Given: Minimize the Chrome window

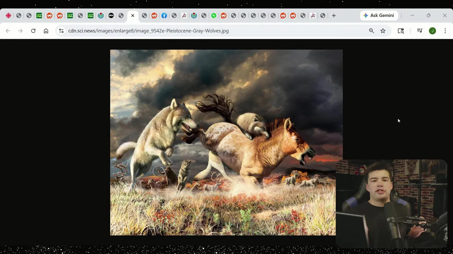Looking at the screenshot, I should [412, 16].
